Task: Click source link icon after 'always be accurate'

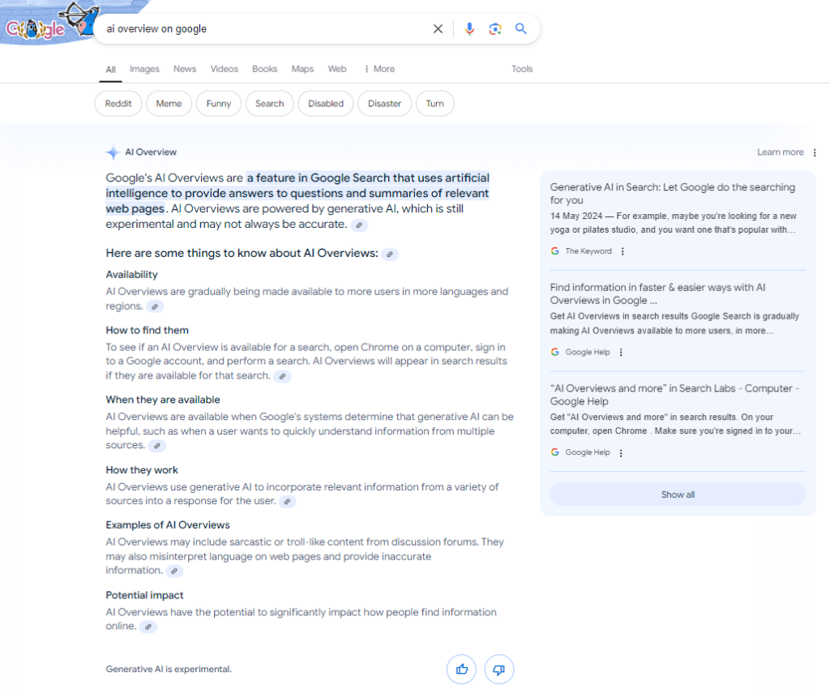Action: tap(359, 225)
